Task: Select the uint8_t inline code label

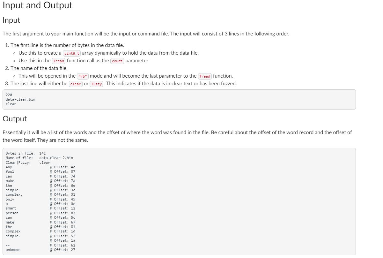Action: point(72,53)
